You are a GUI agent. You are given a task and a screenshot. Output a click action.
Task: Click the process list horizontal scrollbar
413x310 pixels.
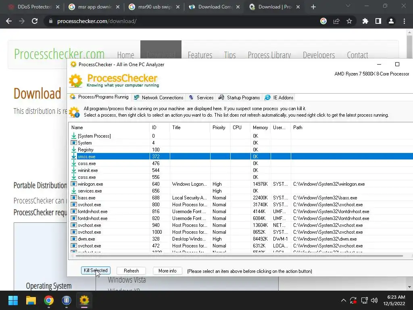pos(239,256)
